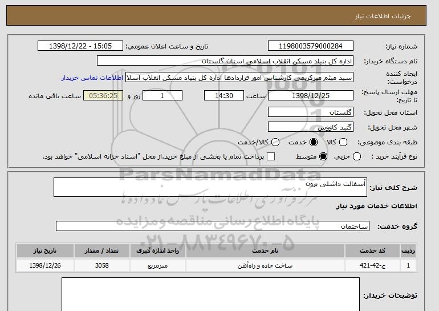
Task: Click the توضیحات خریدار label
Action: point(390,296)
